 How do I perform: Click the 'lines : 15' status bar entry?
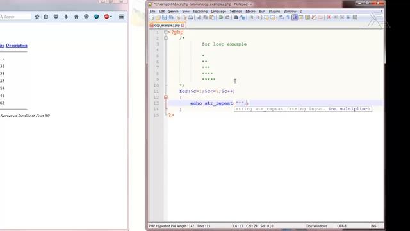204,226
